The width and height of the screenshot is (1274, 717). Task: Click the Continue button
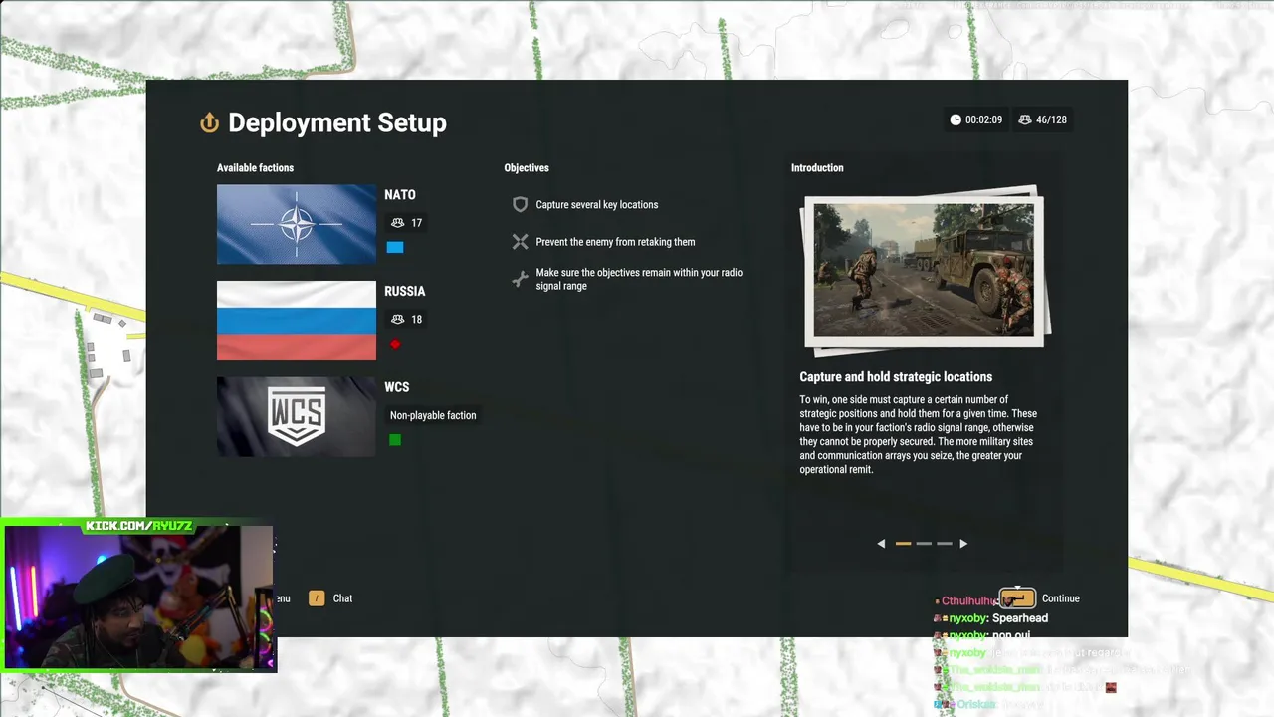1061,598
